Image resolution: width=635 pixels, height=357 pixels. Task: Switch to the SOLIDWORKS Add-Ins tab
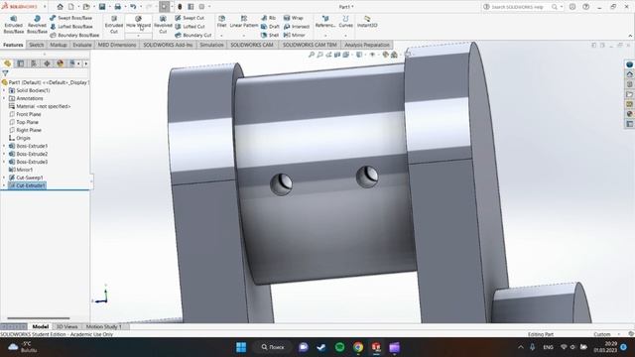[168, 45]
